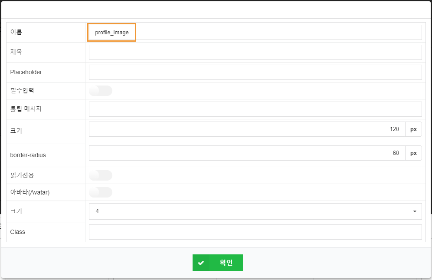
Task: Click the 크기 field with value 120
Action: [247, 129]
